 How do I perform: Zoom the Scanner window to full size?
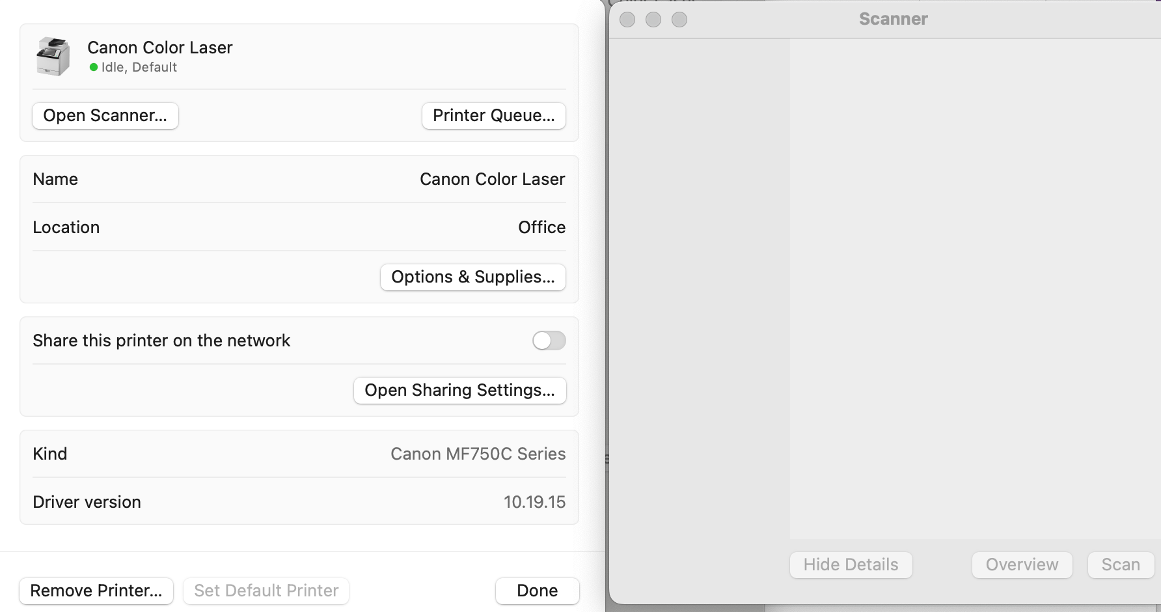click(x=679, y=20)
